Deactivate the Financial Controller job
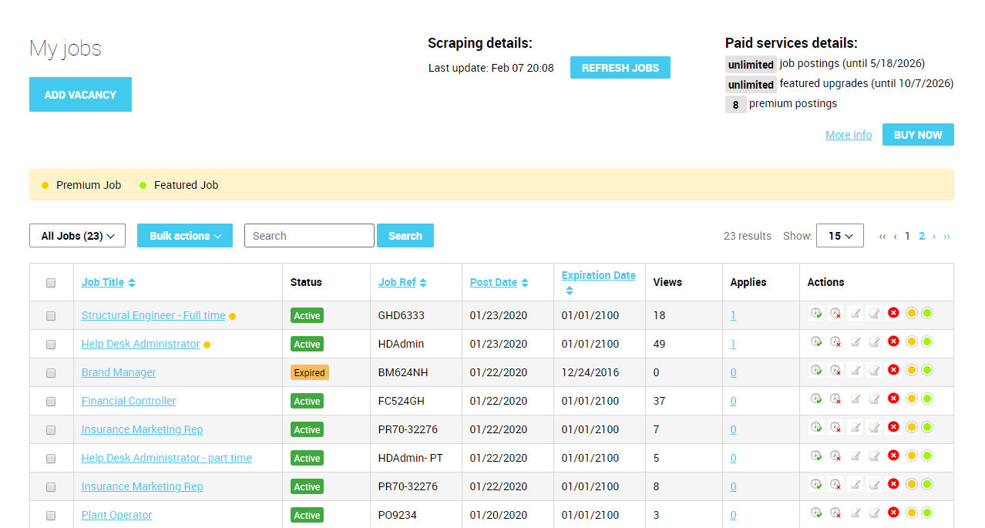The width and height of the screenshot is (985, 528). click(835, 399)
